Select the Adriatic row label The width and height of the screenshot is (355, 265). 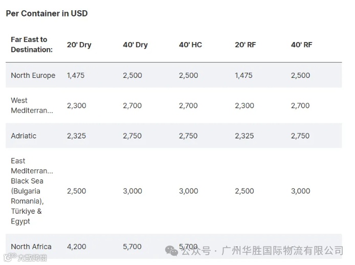coord(24,136)
